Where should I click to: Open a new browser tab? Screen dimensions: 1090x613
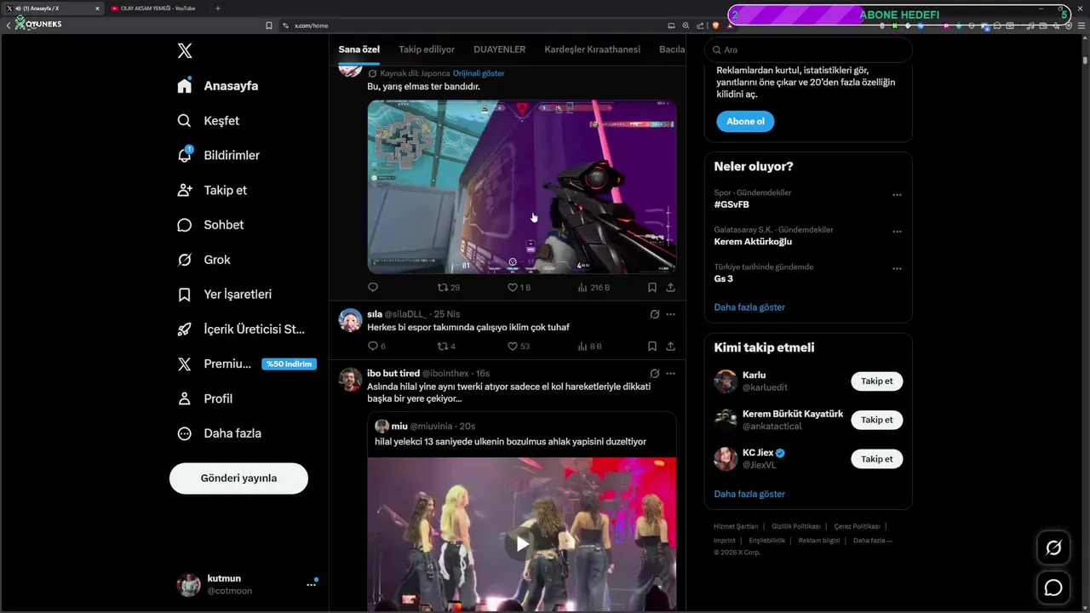point(217,9)
